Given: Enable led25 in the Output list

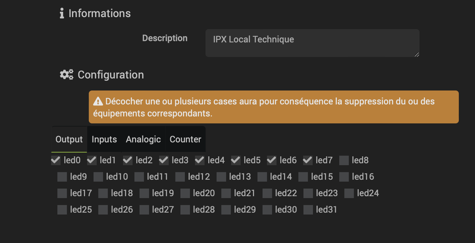Looking at the screenshot, I should [x=62, y=209].
